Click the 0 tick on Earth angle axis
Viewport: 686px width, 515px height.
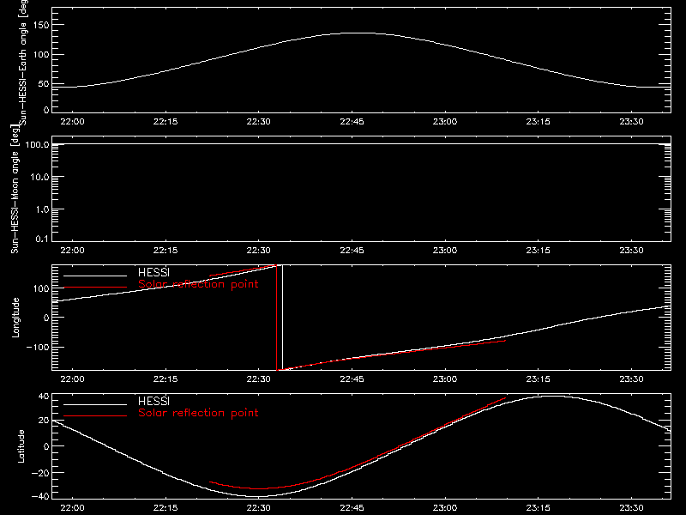click(46, 110)
